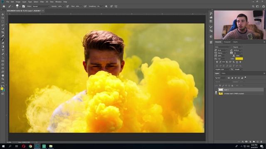Click the add layer mask icon

pyautogui.click(x=246, y=142)
